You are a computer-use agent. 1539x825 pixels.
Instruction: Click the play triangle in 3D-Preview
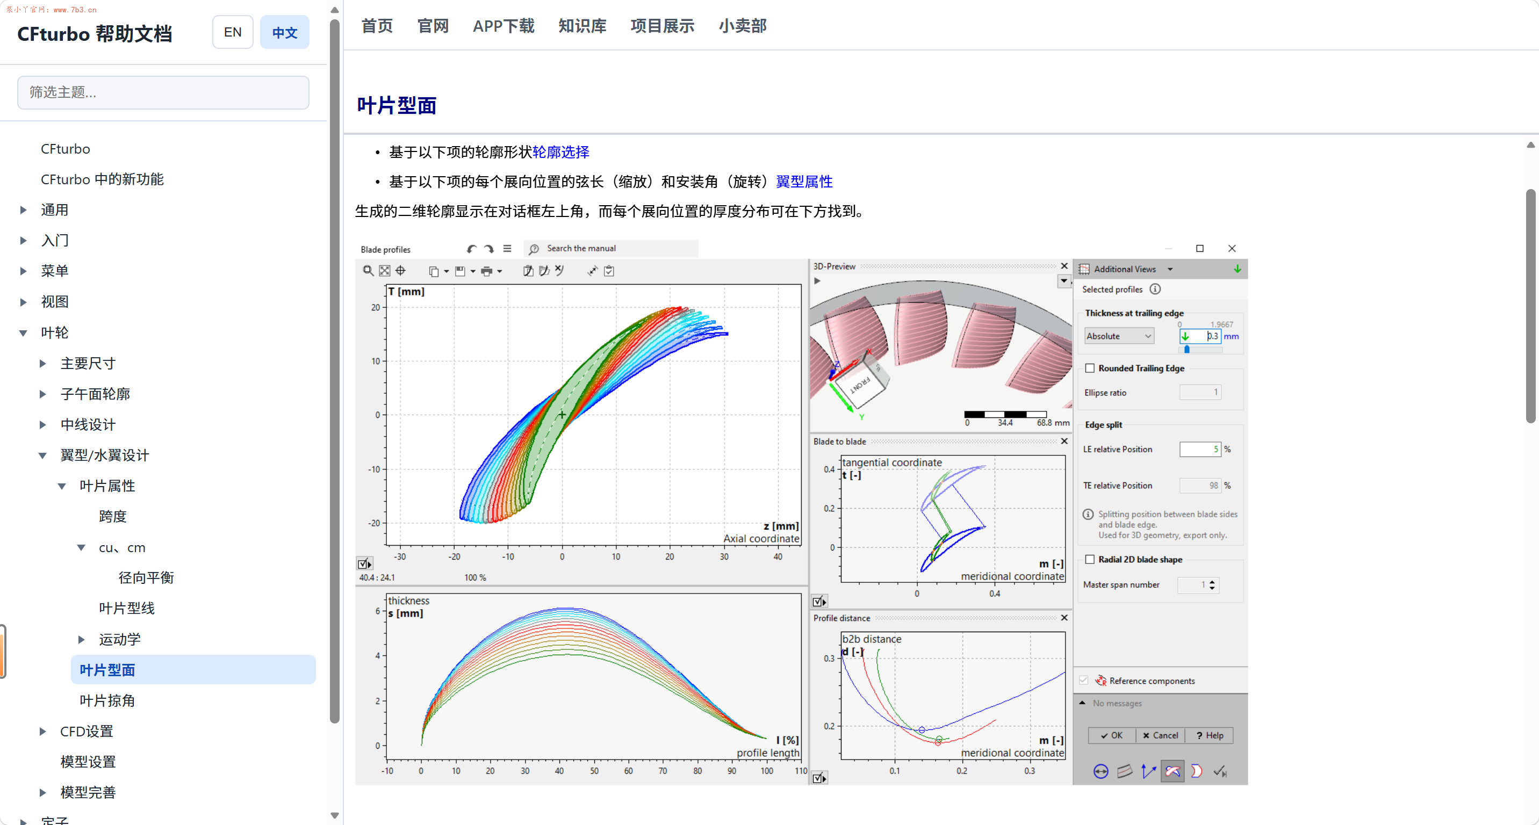[x=817, y=280]
